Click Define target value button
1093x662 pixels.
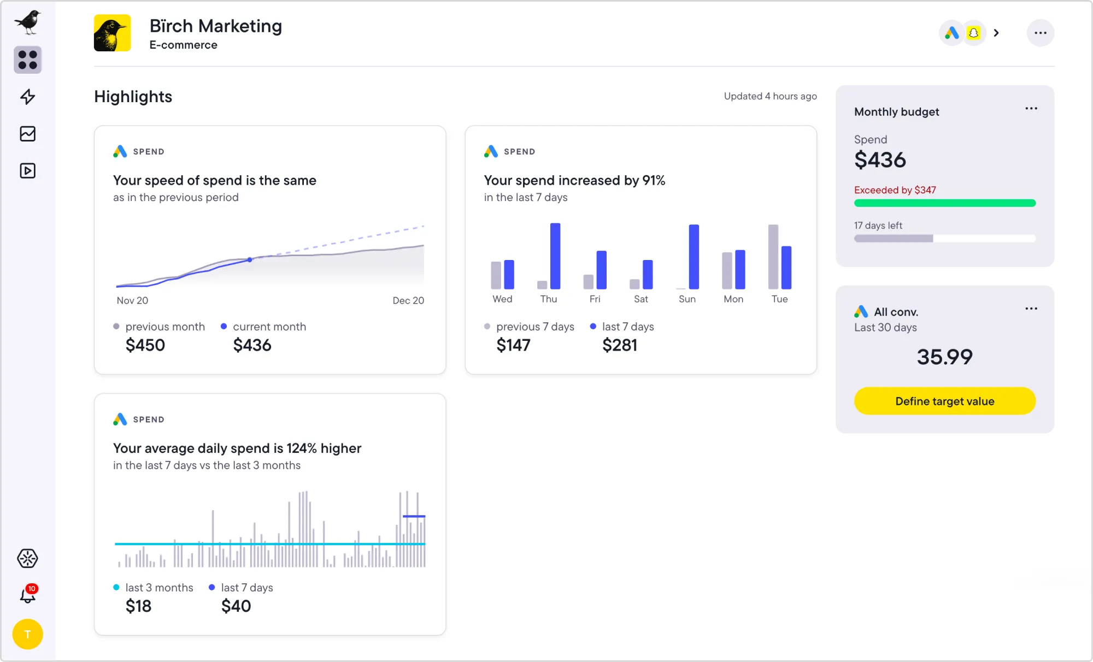click(944, 401)
